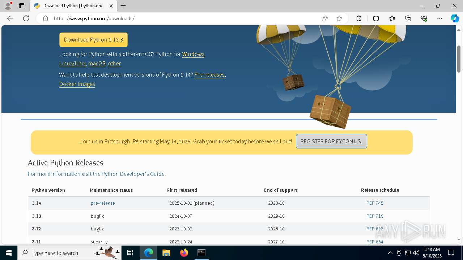Select the Download Python | Python.org tab

click(73, 6)
